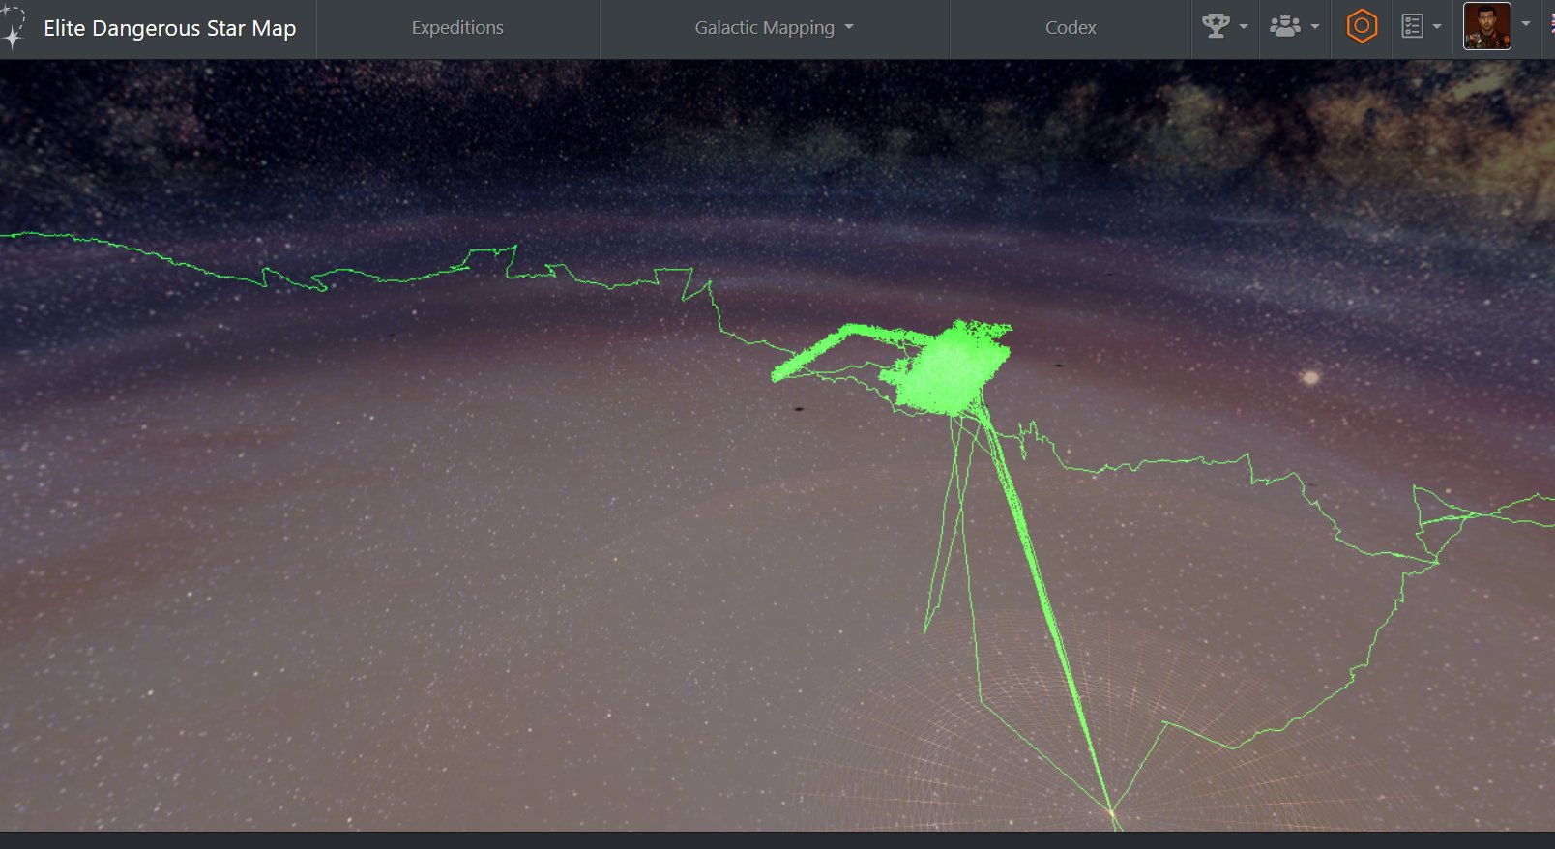Screen dimensions: 1555x849
Task: Open the checklist icon dropdown
Action: (x=1422, y=27)
